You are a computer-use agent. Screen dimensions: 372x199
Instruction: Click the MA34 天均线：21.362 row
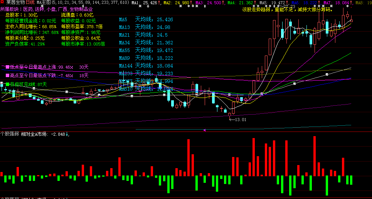[x=146, y=43]
